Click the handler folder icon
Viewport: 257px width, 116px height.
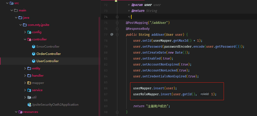pyautogui.click(x=29, y=76)
